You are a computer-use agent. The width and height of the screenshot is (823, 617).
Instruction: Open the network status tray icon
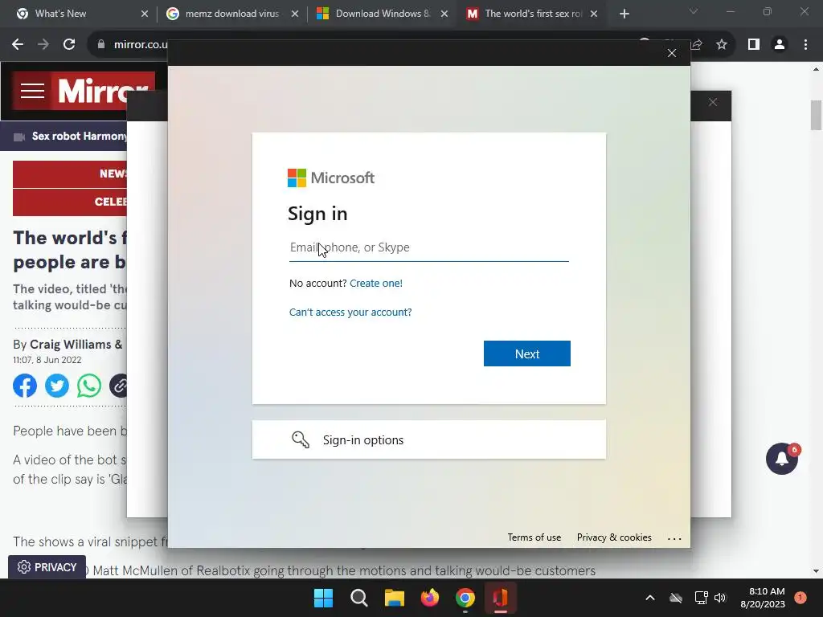point(701,598)
